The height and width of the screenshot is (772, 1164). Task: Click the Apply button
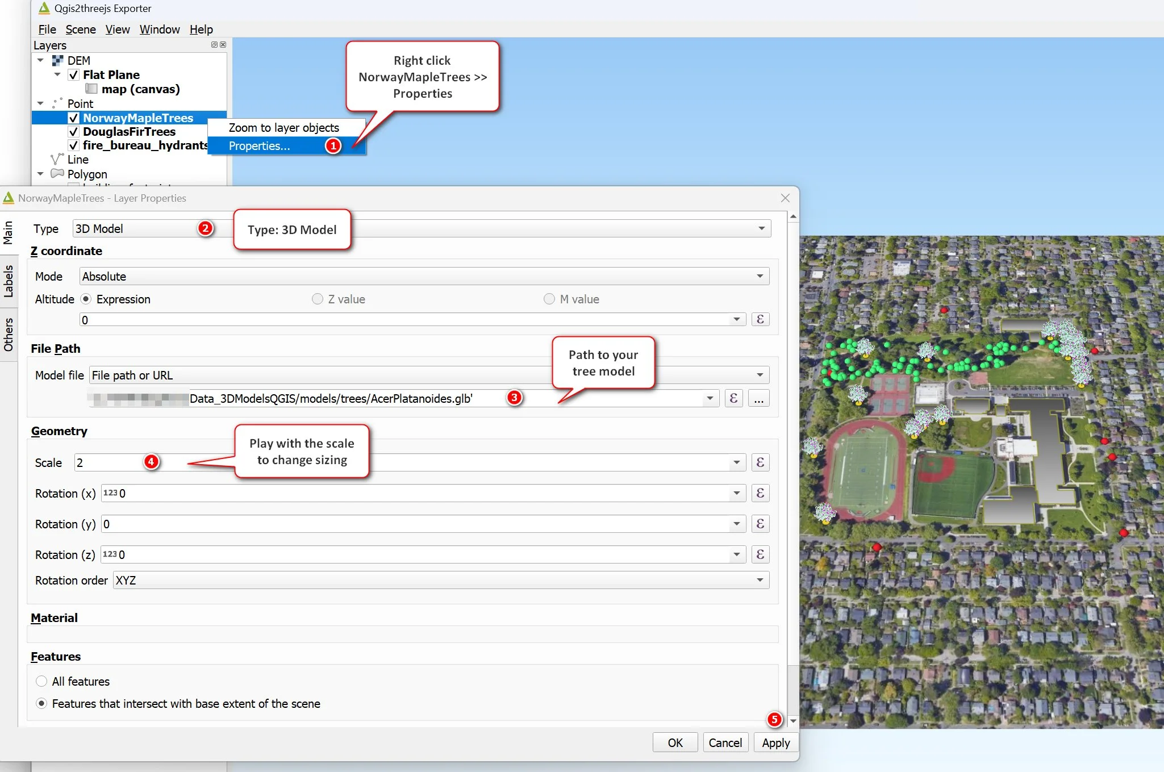pos(775,742)
